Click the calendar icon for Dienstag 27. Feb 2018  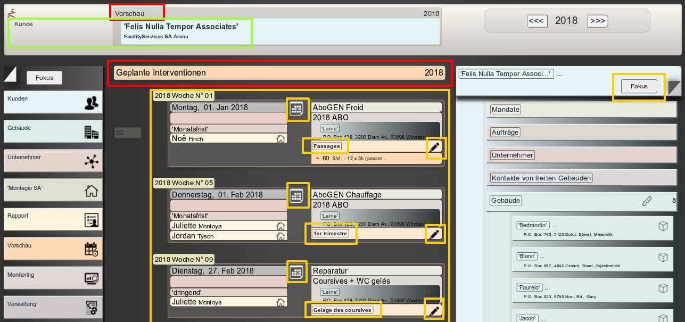tap(296, 272)
